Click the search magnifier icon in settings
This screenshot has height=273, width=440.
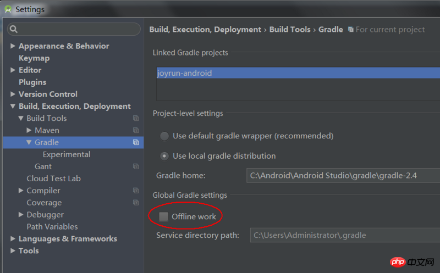14,29
